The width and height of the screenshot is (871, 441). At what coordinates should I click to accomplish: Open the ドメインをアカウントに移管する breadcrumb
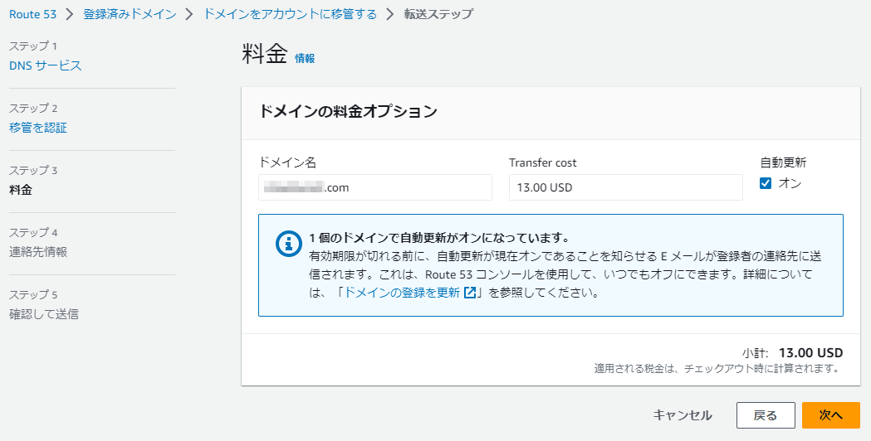[290, 15]
